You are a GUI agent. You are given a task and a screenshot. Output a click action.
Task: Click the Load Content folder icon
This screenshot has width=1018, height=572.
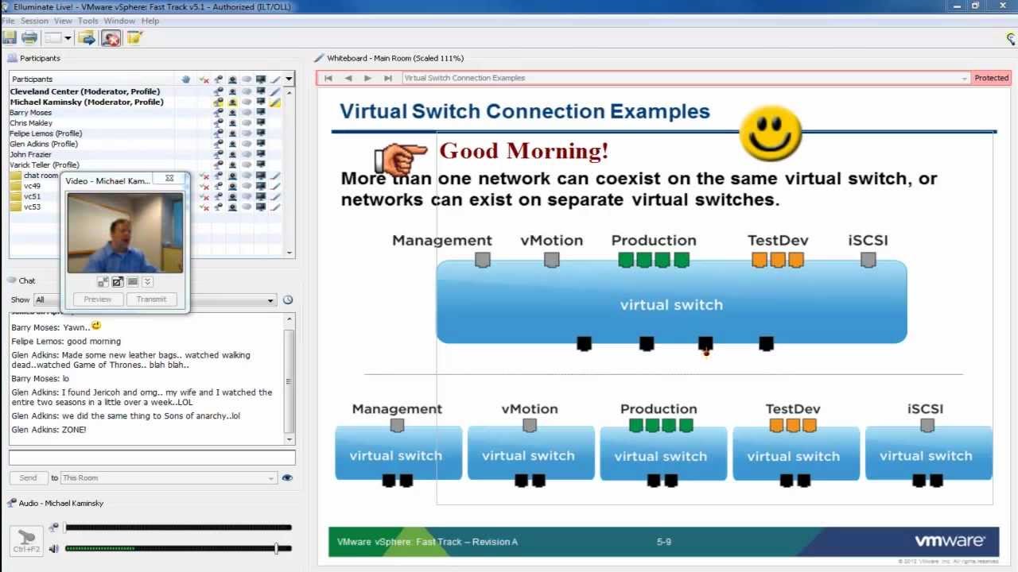(x=87, y=37)
